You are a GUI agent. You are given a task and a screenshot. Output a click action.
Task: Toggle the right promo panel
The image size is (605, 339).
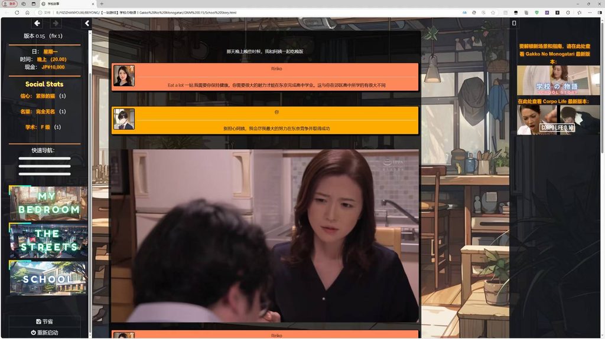click(514, 23)
